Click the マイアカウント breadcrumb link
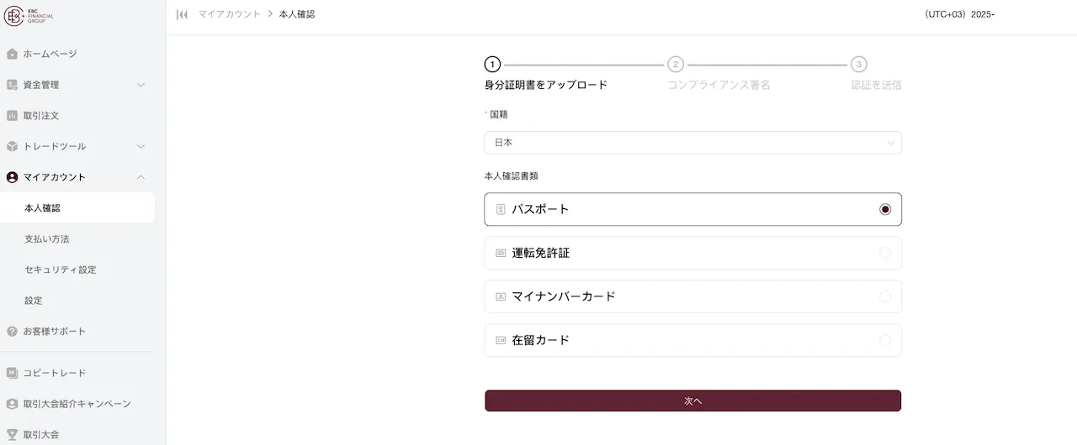Viewport: 1077px width, 445px height. [230, 14]
